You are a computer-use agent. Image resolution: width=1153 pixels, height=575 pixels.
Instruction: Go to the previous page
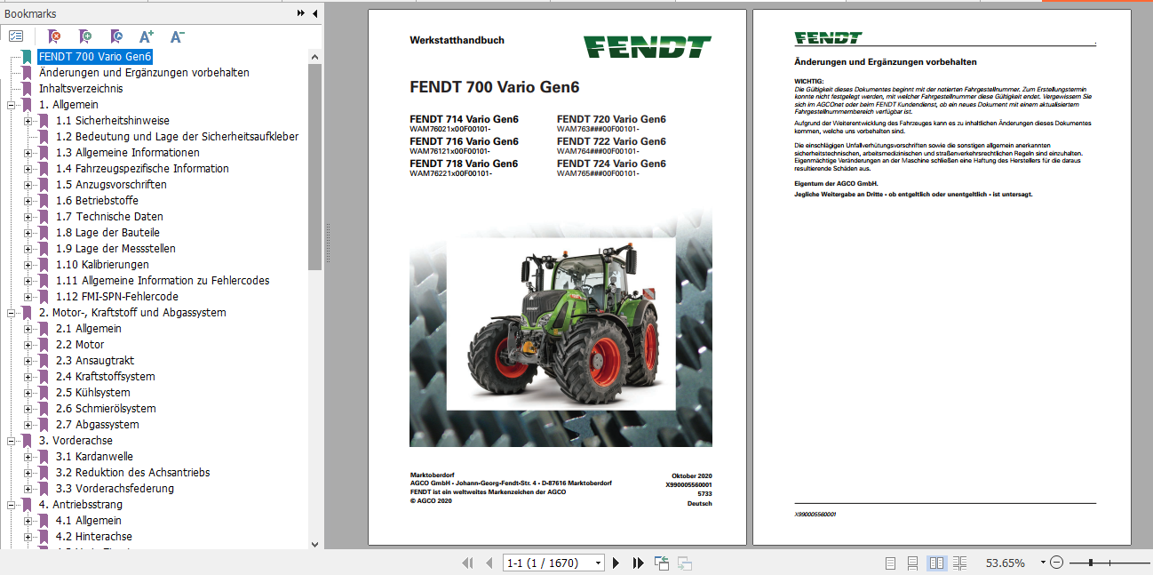pyautogui.click(x=489, y=563)
